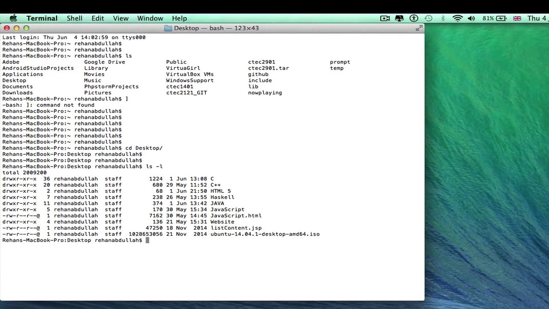Click 'VirtualBox VMs' in the ls output
The height and width of the screenshot is (309, 549).
190,74
